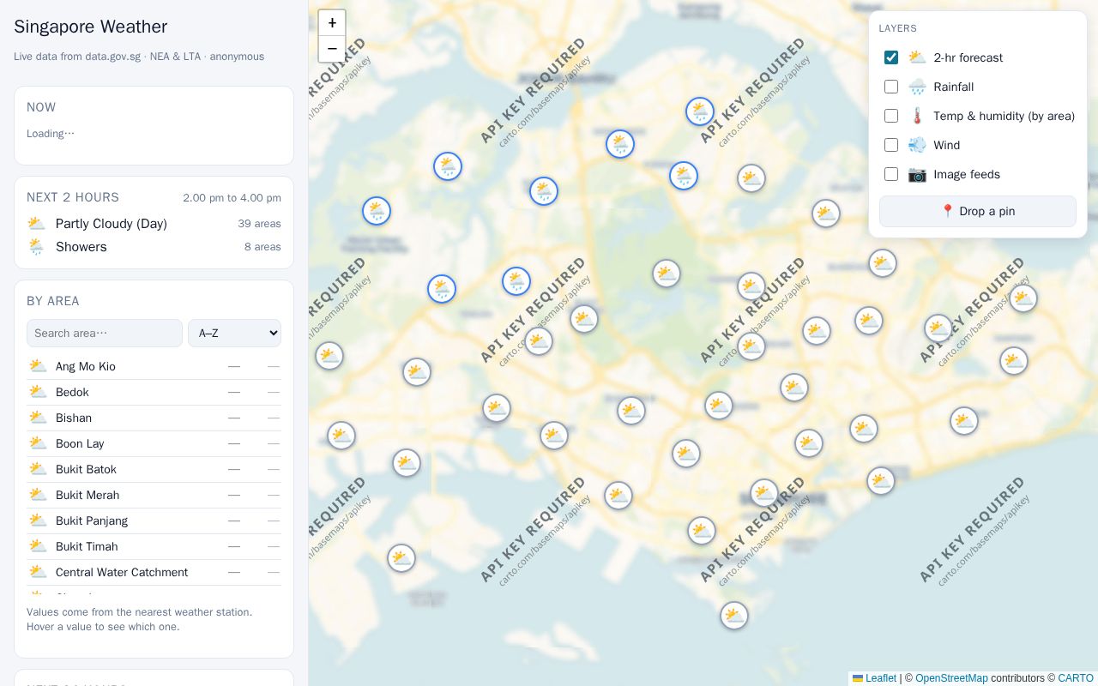Click the Rainfall cloud layer icon
This screenshot has height=686, width=1098.
tap(917, 87)
